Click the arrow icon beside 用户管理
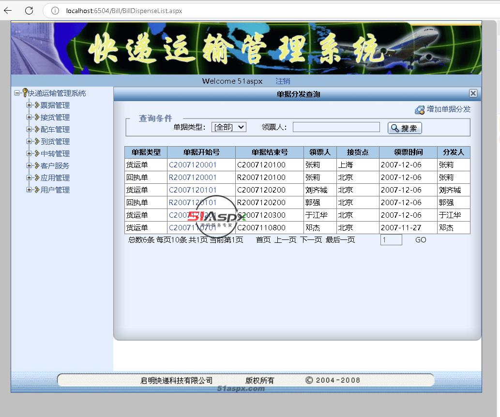 pyautogui.click(x=36, y=190)
